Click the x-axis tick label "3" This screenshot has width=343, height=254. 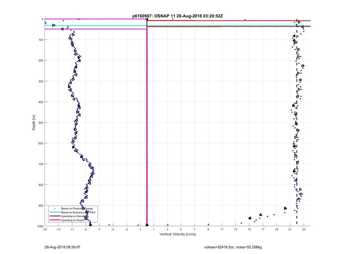pyautogui.click(x=167, y=229)
